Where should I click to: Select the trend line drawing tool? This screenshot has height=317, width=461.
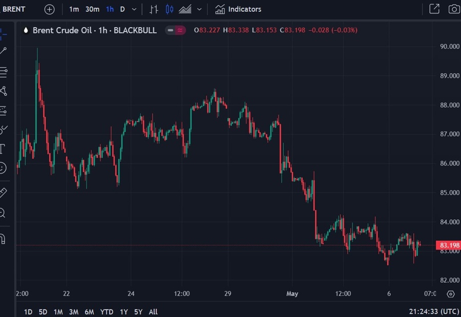pyautogui.click(x=3, y=51)
